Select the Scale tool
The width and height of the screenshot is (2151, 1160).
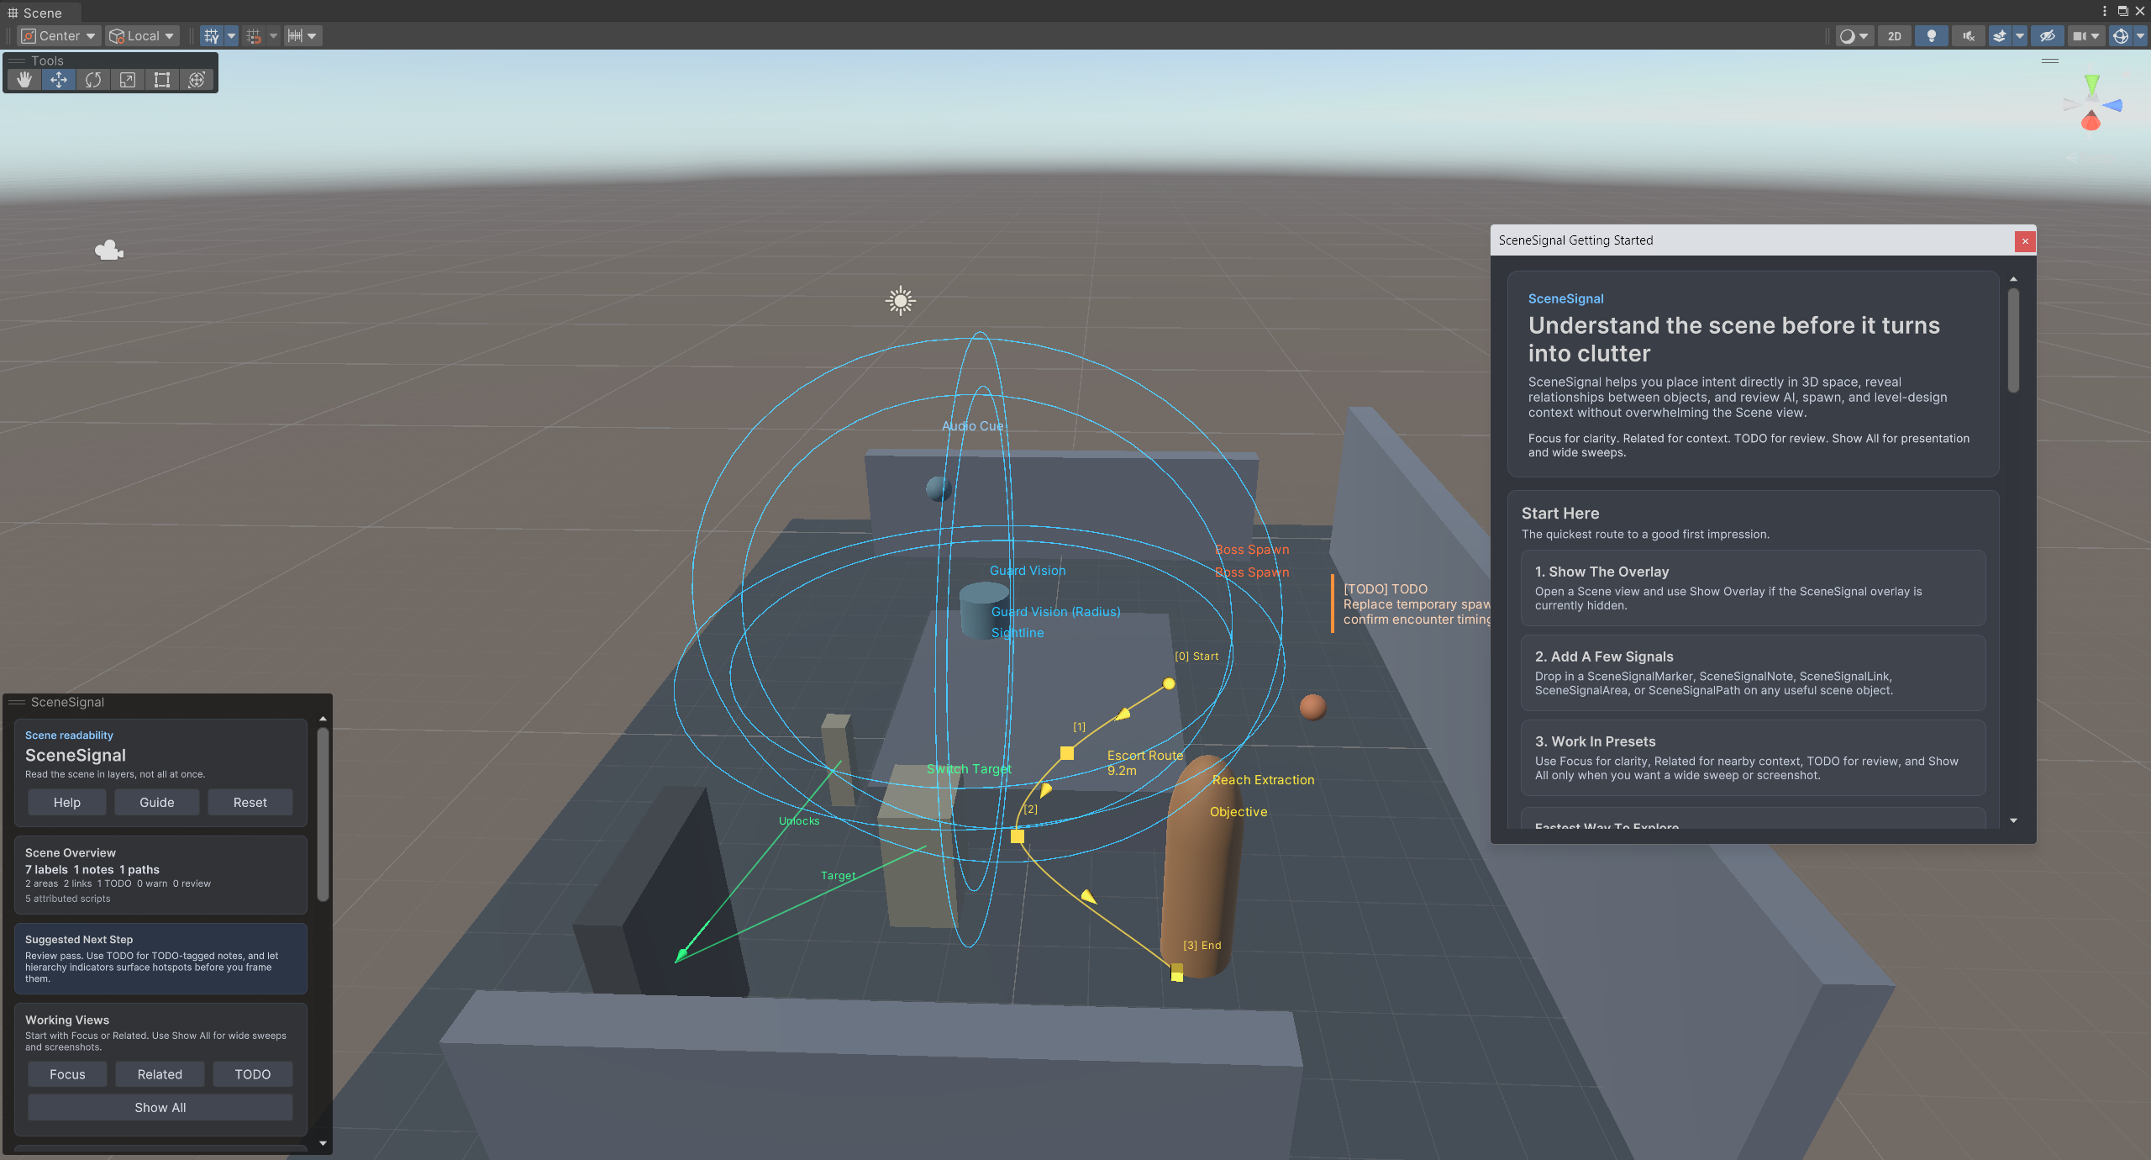click(x=128, y=80)
